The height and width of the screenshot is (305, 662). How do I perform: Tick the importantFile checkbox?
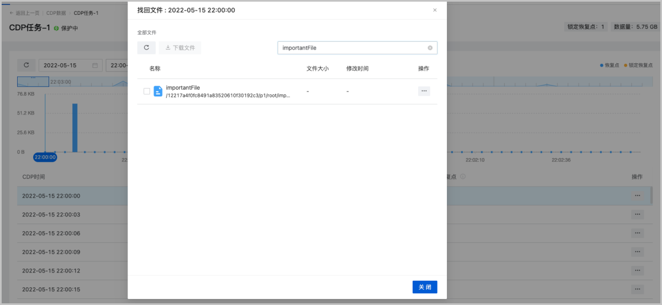pos(147,91)
